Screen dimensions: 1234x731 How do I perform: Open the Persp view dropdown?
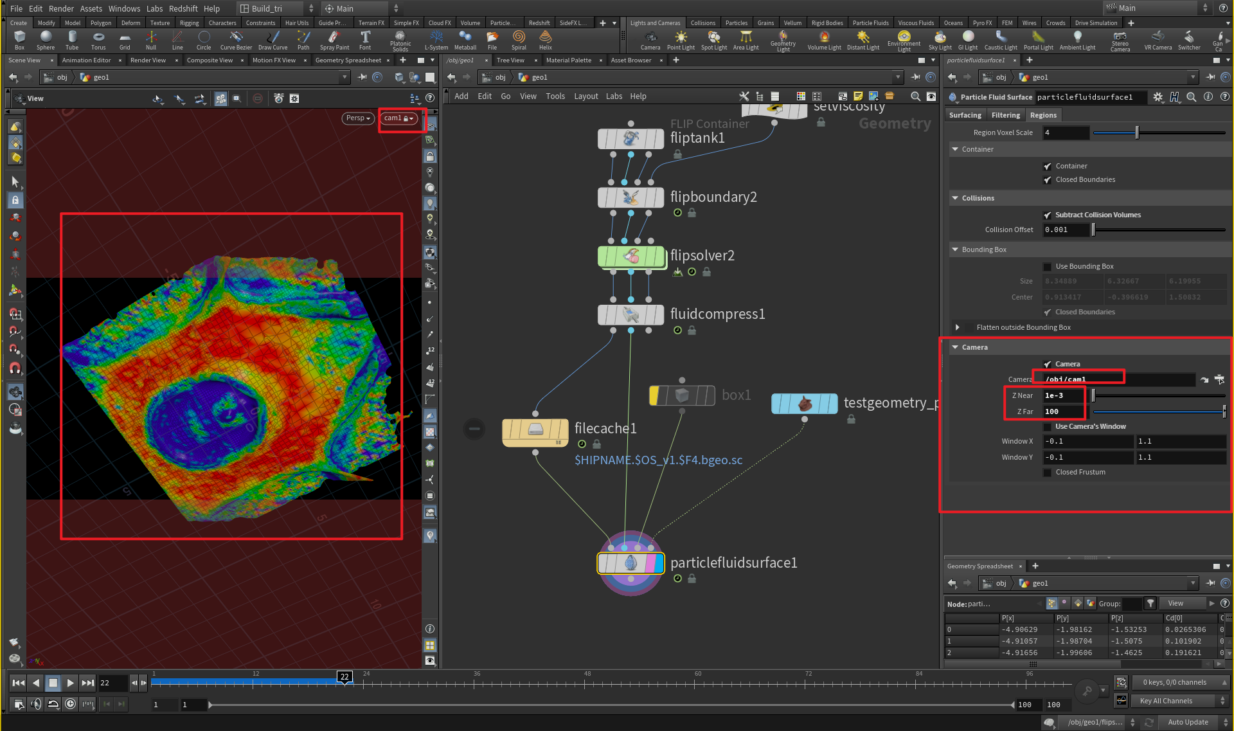[x=358, y=118]
